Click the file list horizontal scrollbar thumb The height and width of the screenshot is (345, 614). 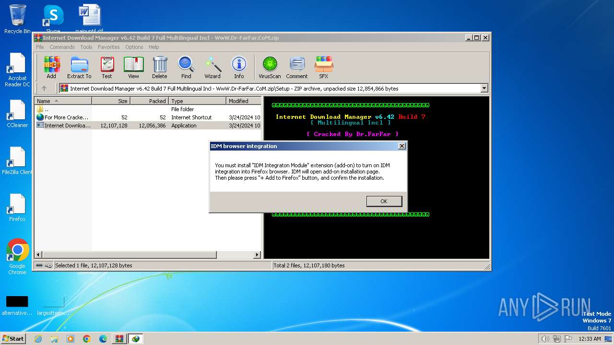point(130,255)
